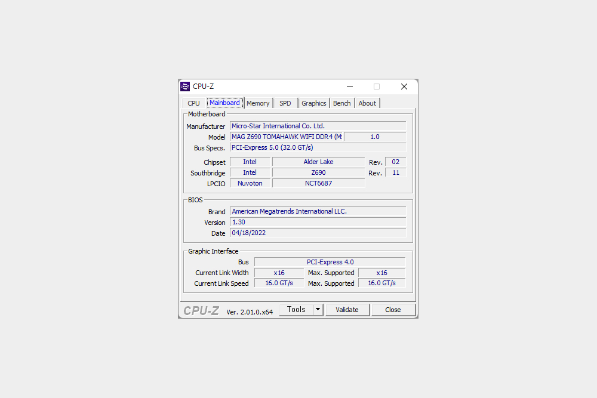Image resolution: width=597 pixels, height=398 pixels.
Task: Click the Model field MAG Z690 TOMAHAWK
Action: pyautogui.click(x=287, y=137)
